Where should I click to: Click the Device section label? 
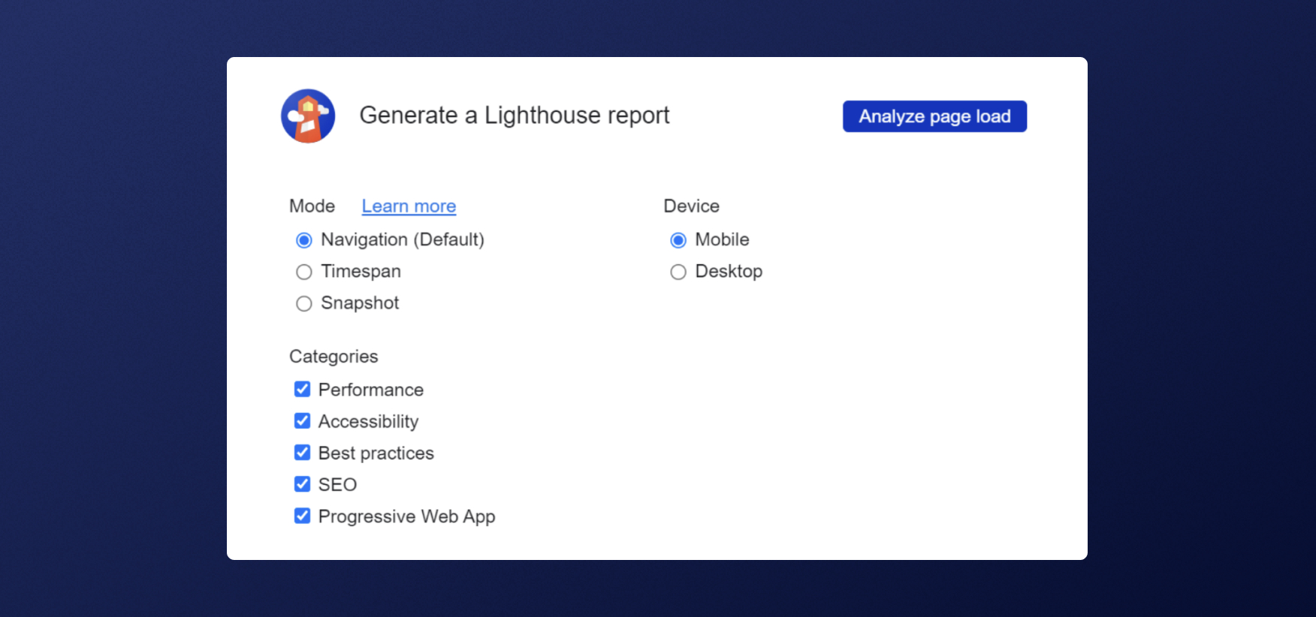(x=691, y=206)
